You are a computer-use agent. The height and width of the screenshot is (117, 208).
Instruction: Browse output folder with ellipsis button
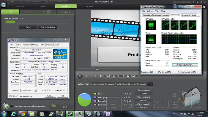click(x=150, y=84)
